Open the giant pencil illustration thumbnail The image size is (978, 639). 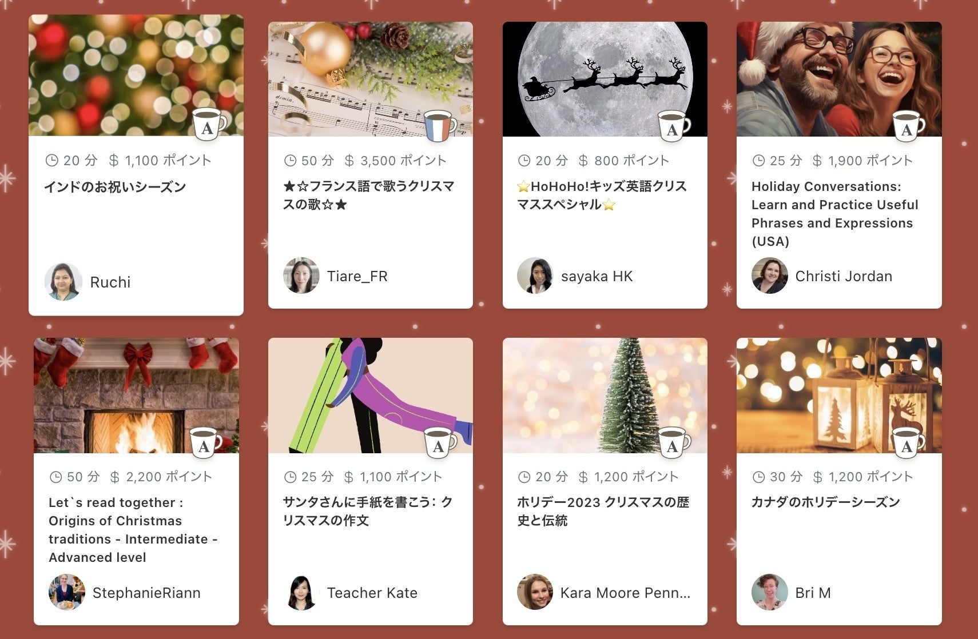click(371, 396)
